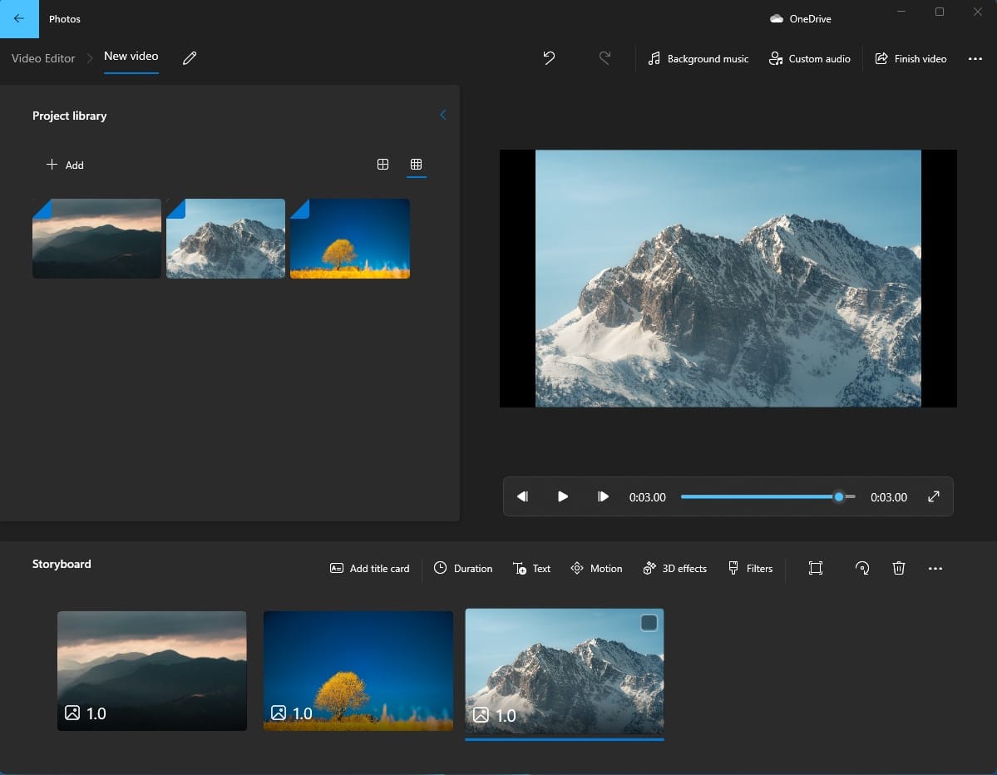Collapse the Project library panel
This screenshot has width=997, height=775.
(x=442, y=116)
